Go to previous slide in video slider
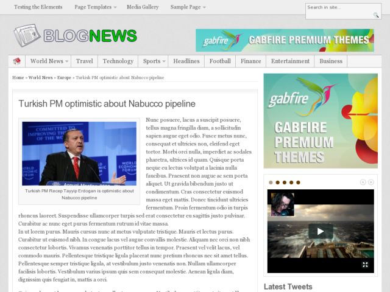This screenshot has width=390, height=292. [363, 182]
